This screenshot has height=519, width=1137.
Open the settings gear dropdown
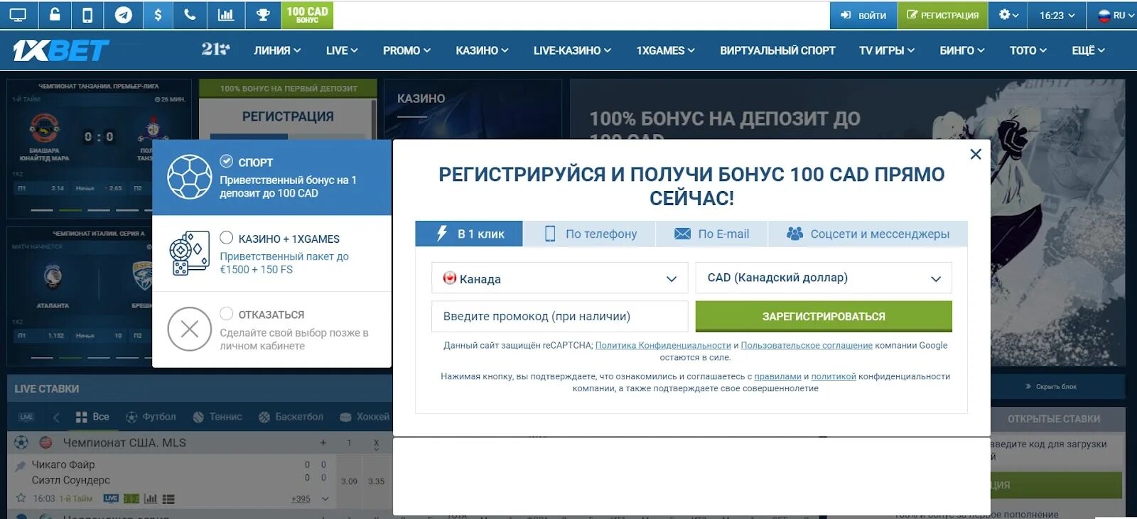(x=1008, y=15)
